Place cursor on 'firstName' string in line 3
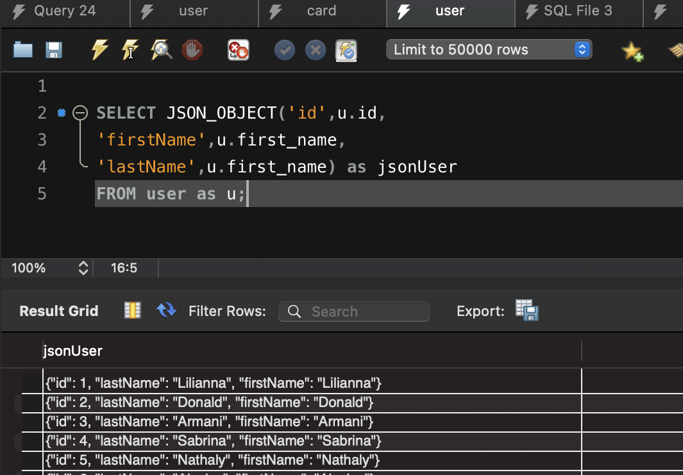The image size is (683, 475). pos(151,140)
